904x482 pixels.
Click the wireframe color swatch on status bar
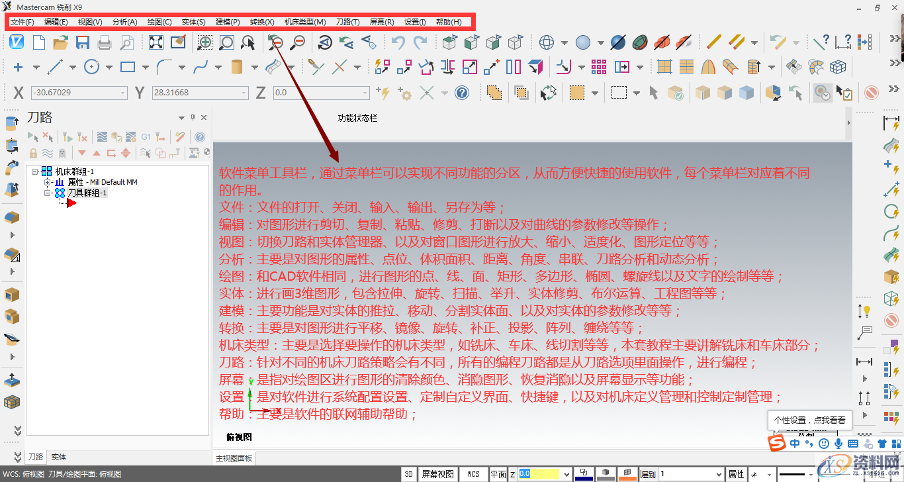[584, 473]
